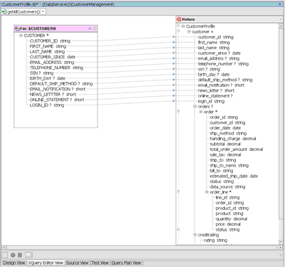The width and height of the screenshot is (285, 267).
Task: Click the pin marker beside the order_line node
Action: pyautogui.click(x=178, y=192)
